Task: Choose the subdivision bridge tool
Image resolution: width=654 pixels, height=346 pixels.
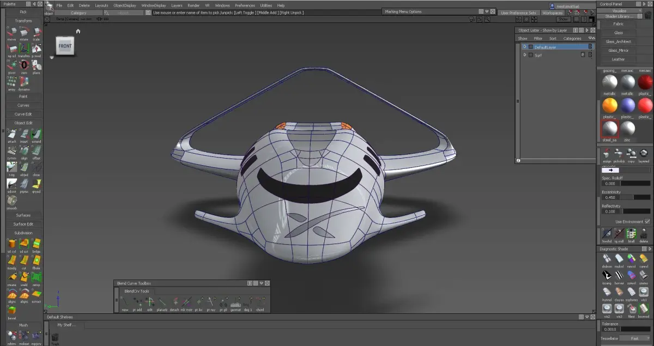Action: pyautogui.click(x=36, y=245)
